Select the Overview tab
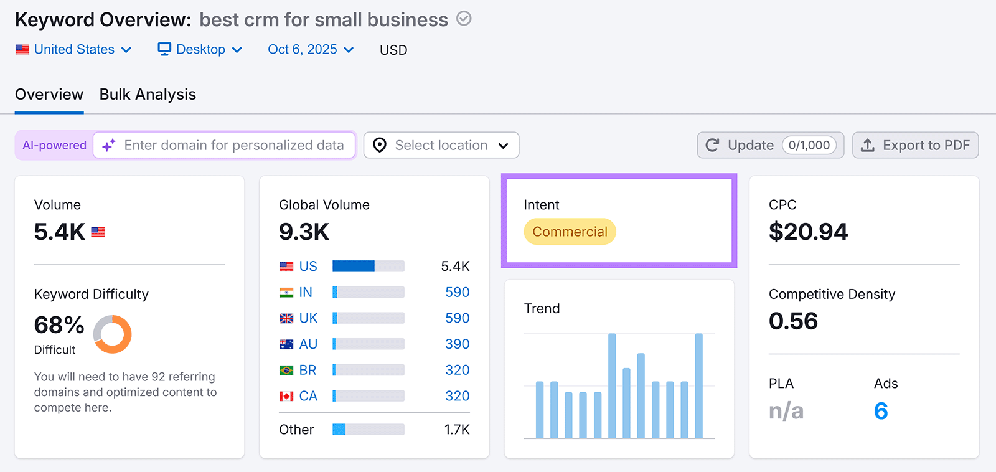The width and height of the screenshot is (996, 472). (49, 95)
